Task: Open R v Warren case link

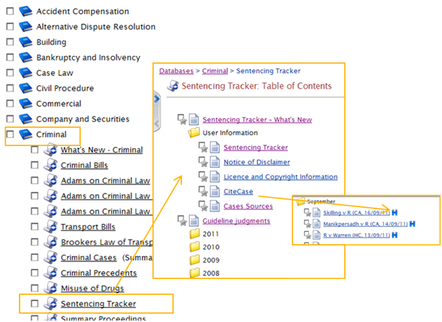Action: tap(356, 236)
